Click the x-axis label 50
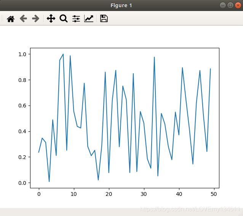Screen dimensions: 243x216 214,194
